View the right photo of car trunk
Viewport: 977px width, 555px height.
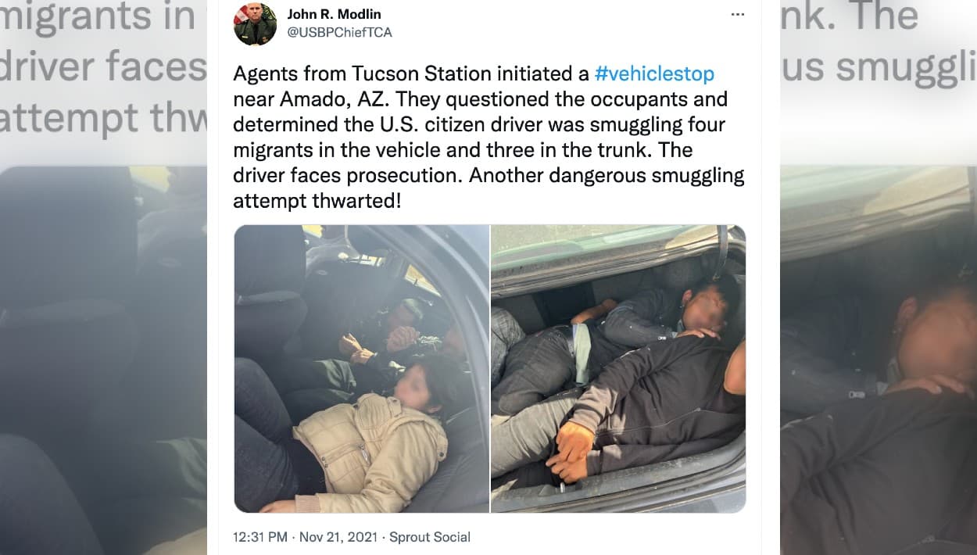[618, 369]
